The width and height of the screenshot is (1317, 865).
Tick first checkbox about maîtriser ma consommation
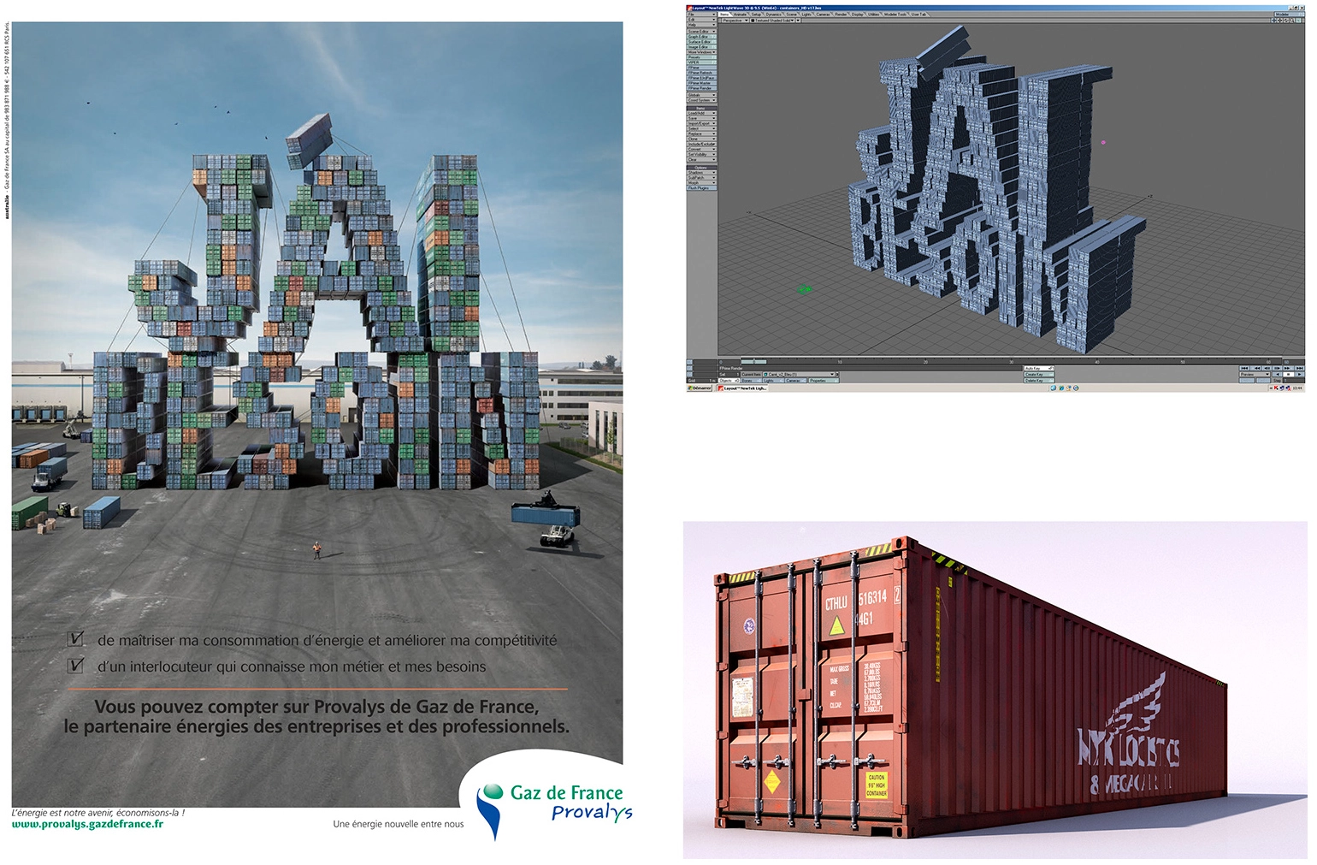coord(75,639)
